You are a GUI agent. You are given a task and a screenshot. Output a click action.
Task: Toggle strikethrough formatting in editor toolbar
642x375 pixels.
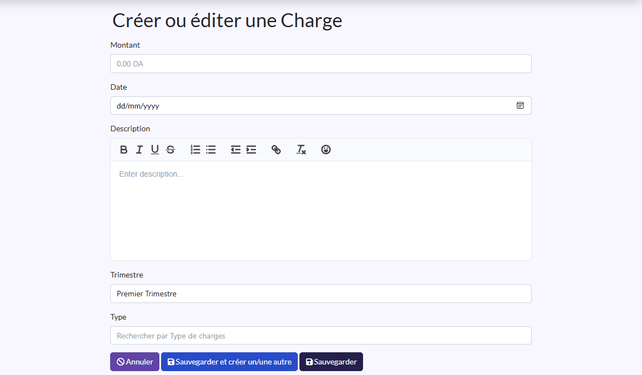[170, 150]
